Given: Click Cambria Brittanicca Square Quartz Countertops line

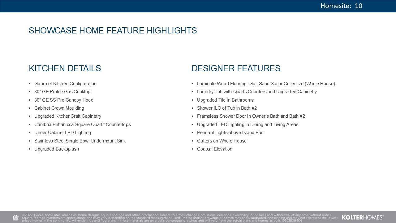Looking at the screenshot, I should point(82,125).
